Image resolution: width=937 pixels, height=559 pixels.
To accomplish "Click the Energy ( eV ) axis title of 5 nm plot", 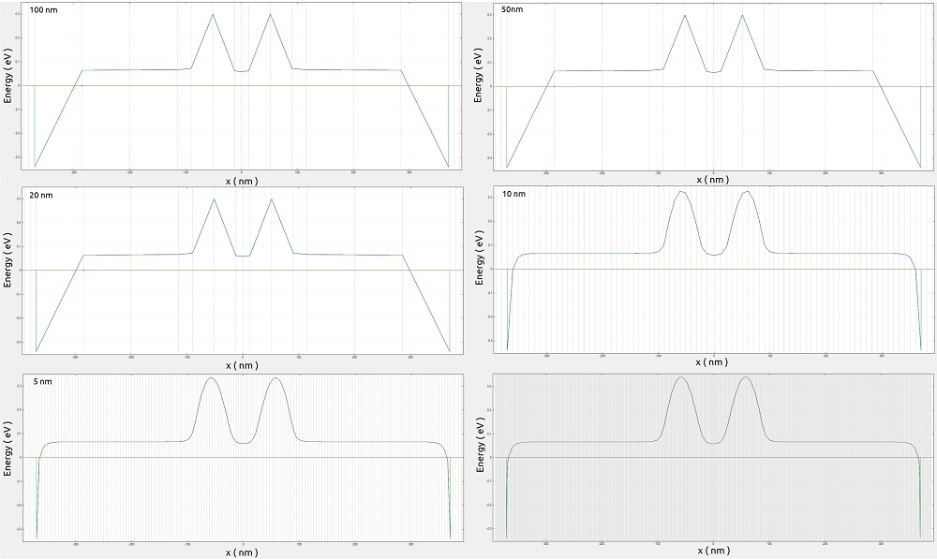I will click(7, 449).
